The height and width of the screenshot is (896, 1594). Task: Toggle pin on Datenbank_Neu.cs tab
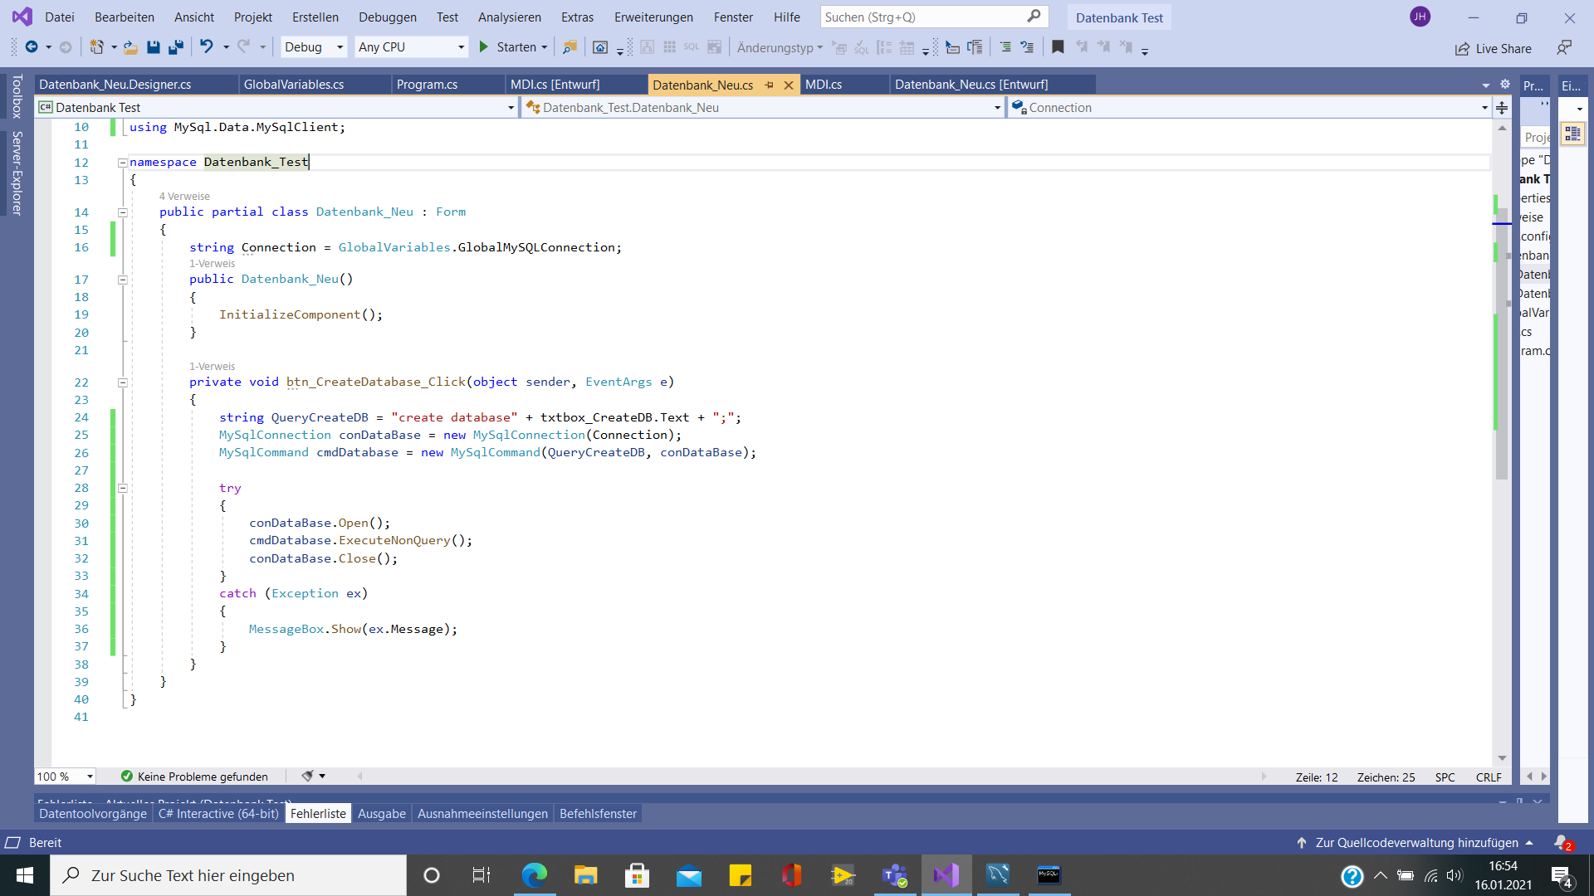tap(769, 85)
